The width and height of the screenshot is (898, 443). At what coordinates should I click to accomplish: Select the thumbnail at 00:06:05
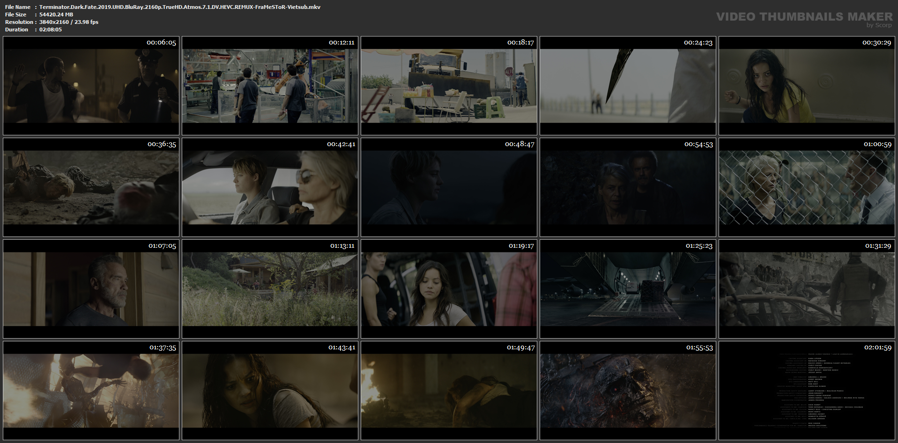click(x=91, y=86)
